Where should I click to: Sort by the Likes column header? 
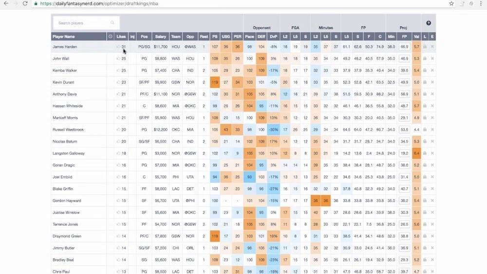point(121,37)
